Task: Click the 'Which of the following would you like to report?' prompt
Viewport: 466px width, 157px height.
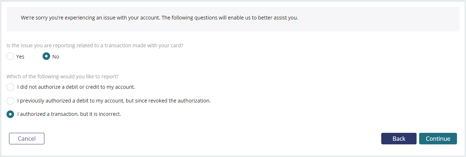Action: click(x=63, y=77)
